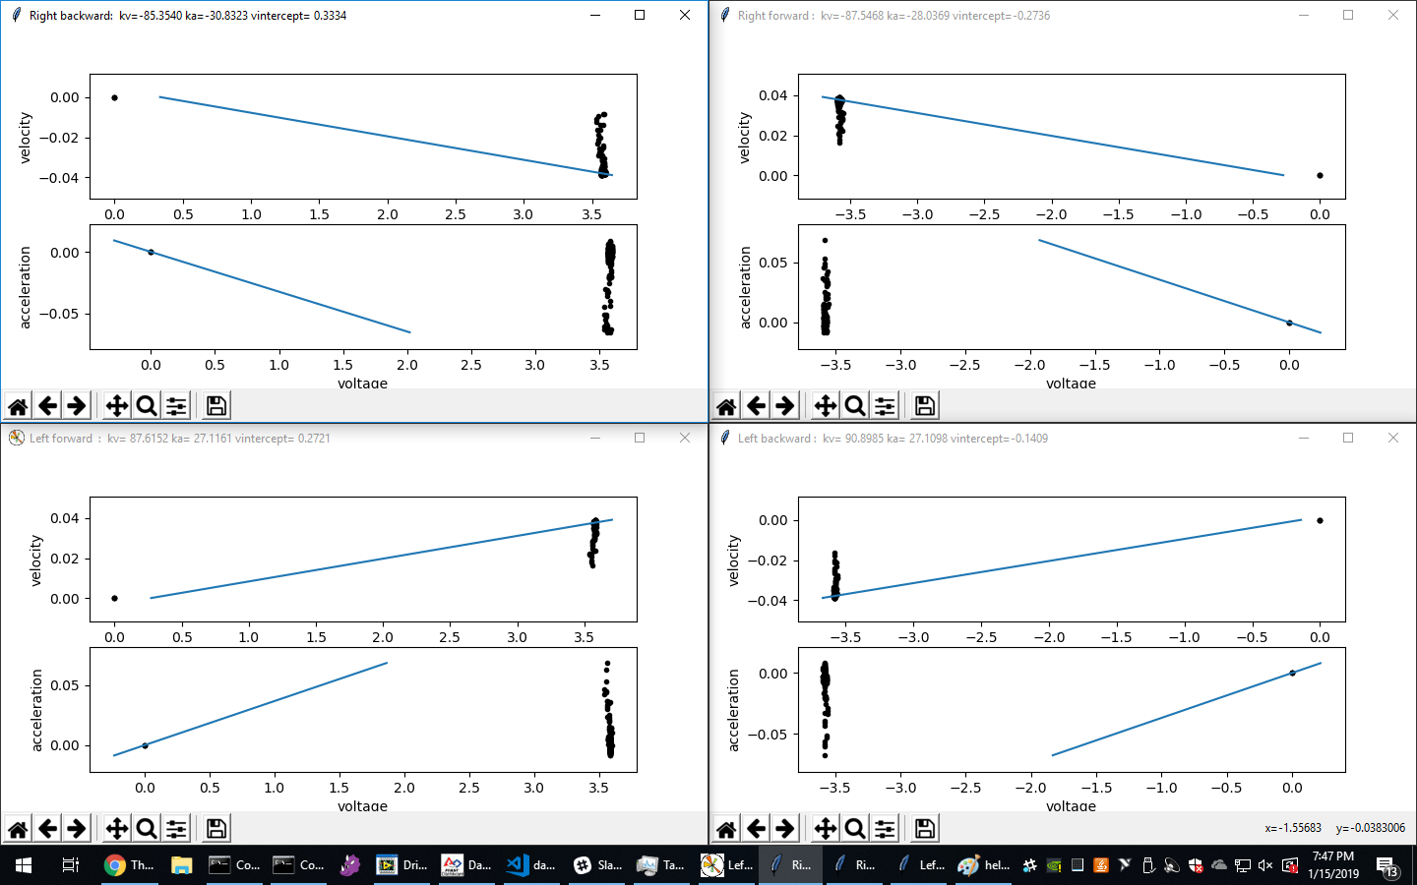This screenshot has width=1417, height=885.
Task: Click the muted volume tray icon
Action: point(1265,865)
